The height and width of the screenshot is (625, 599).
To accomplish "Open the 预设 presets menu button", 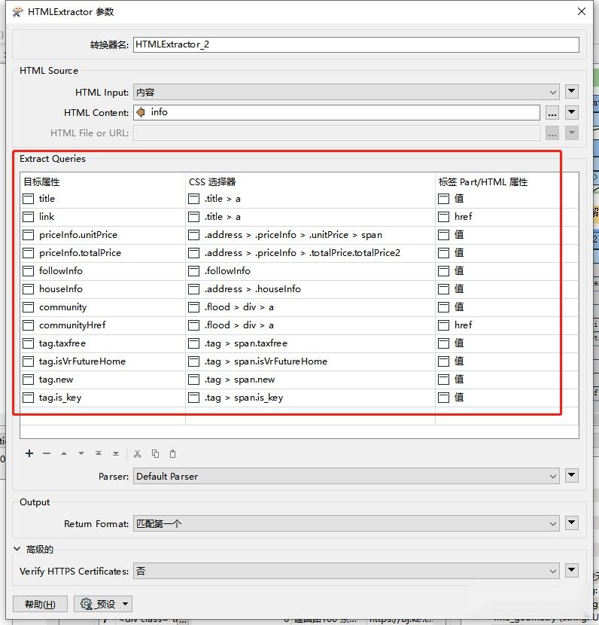I will point(103,604).
